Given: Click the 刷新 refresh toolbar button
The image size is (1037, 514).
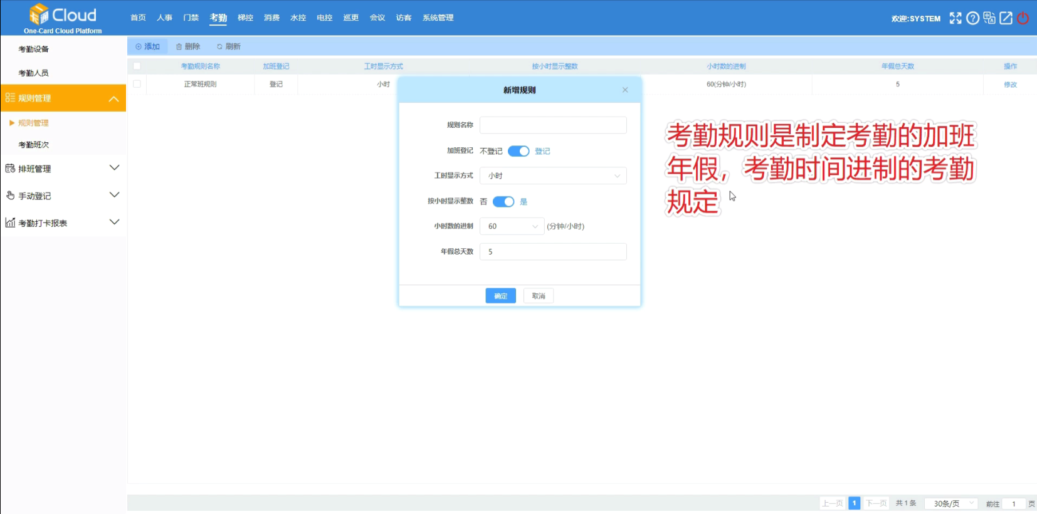Looking at the screenshot, I should pos(228,46).
